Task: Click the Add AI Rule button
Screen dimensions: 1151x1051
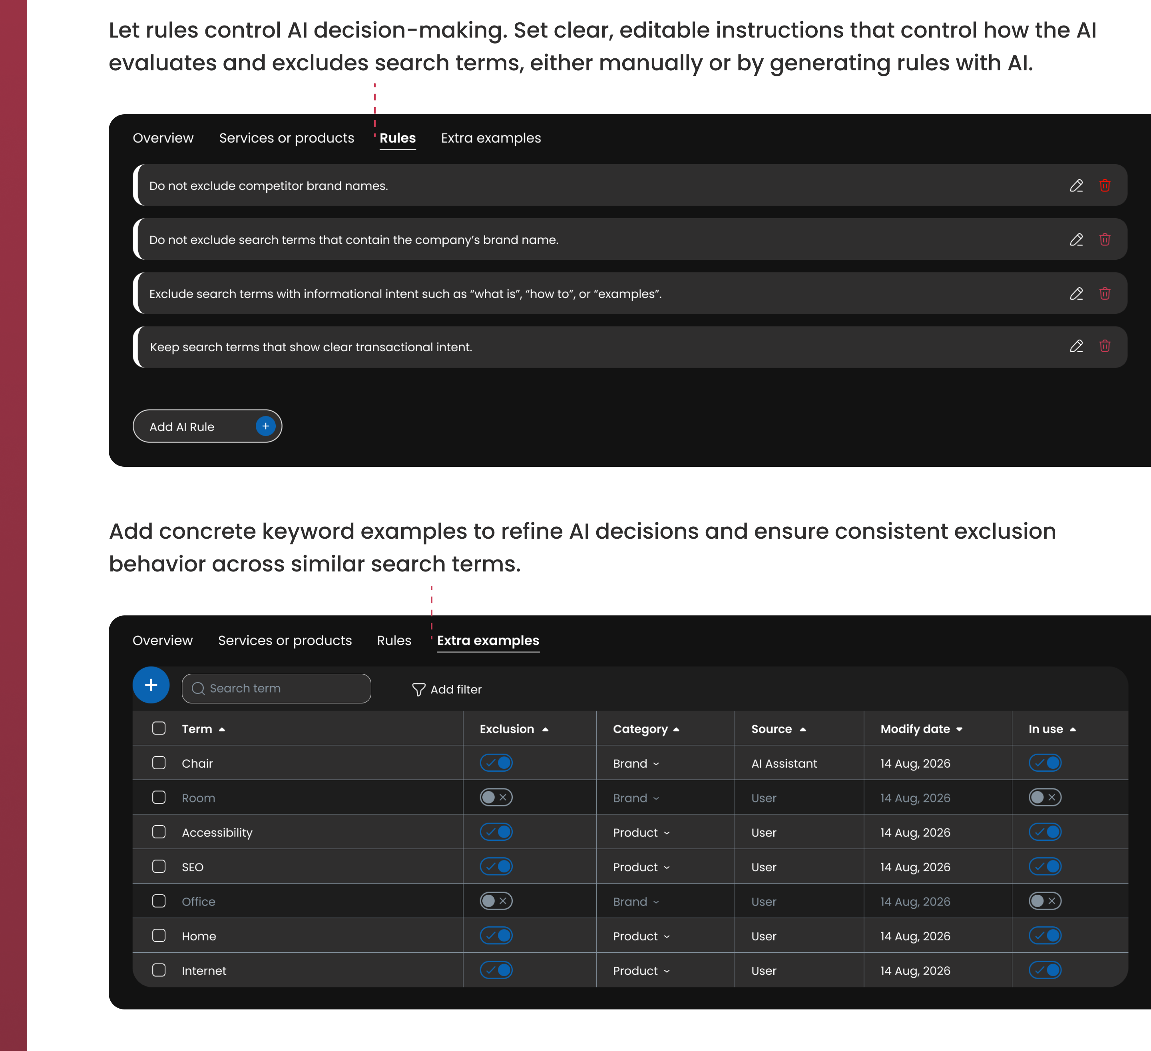Action: click(207, 426)
